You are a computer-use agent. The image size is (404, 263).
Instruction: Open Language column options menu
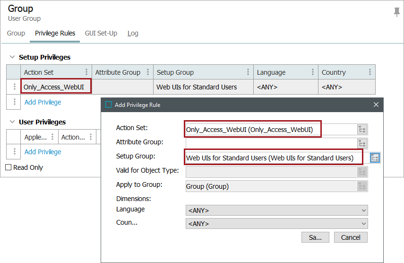coord(313,72)
